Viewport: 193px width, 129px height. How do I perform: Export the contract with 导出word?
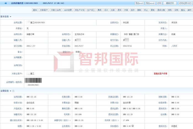point(139,3)
